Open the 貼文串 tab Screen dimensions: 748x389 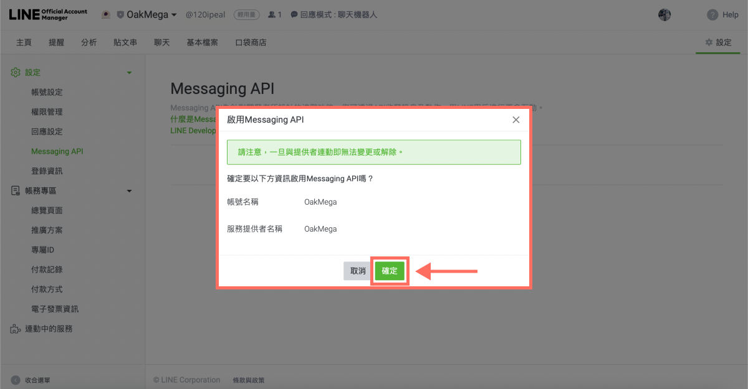point(125,42)
